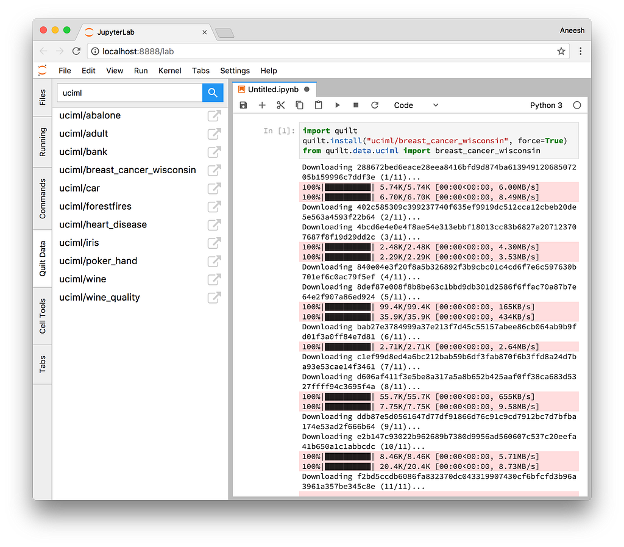Open the Tabs menu in menu bar
The width and height of the screenshot is (624, 547).
point(200,71)
